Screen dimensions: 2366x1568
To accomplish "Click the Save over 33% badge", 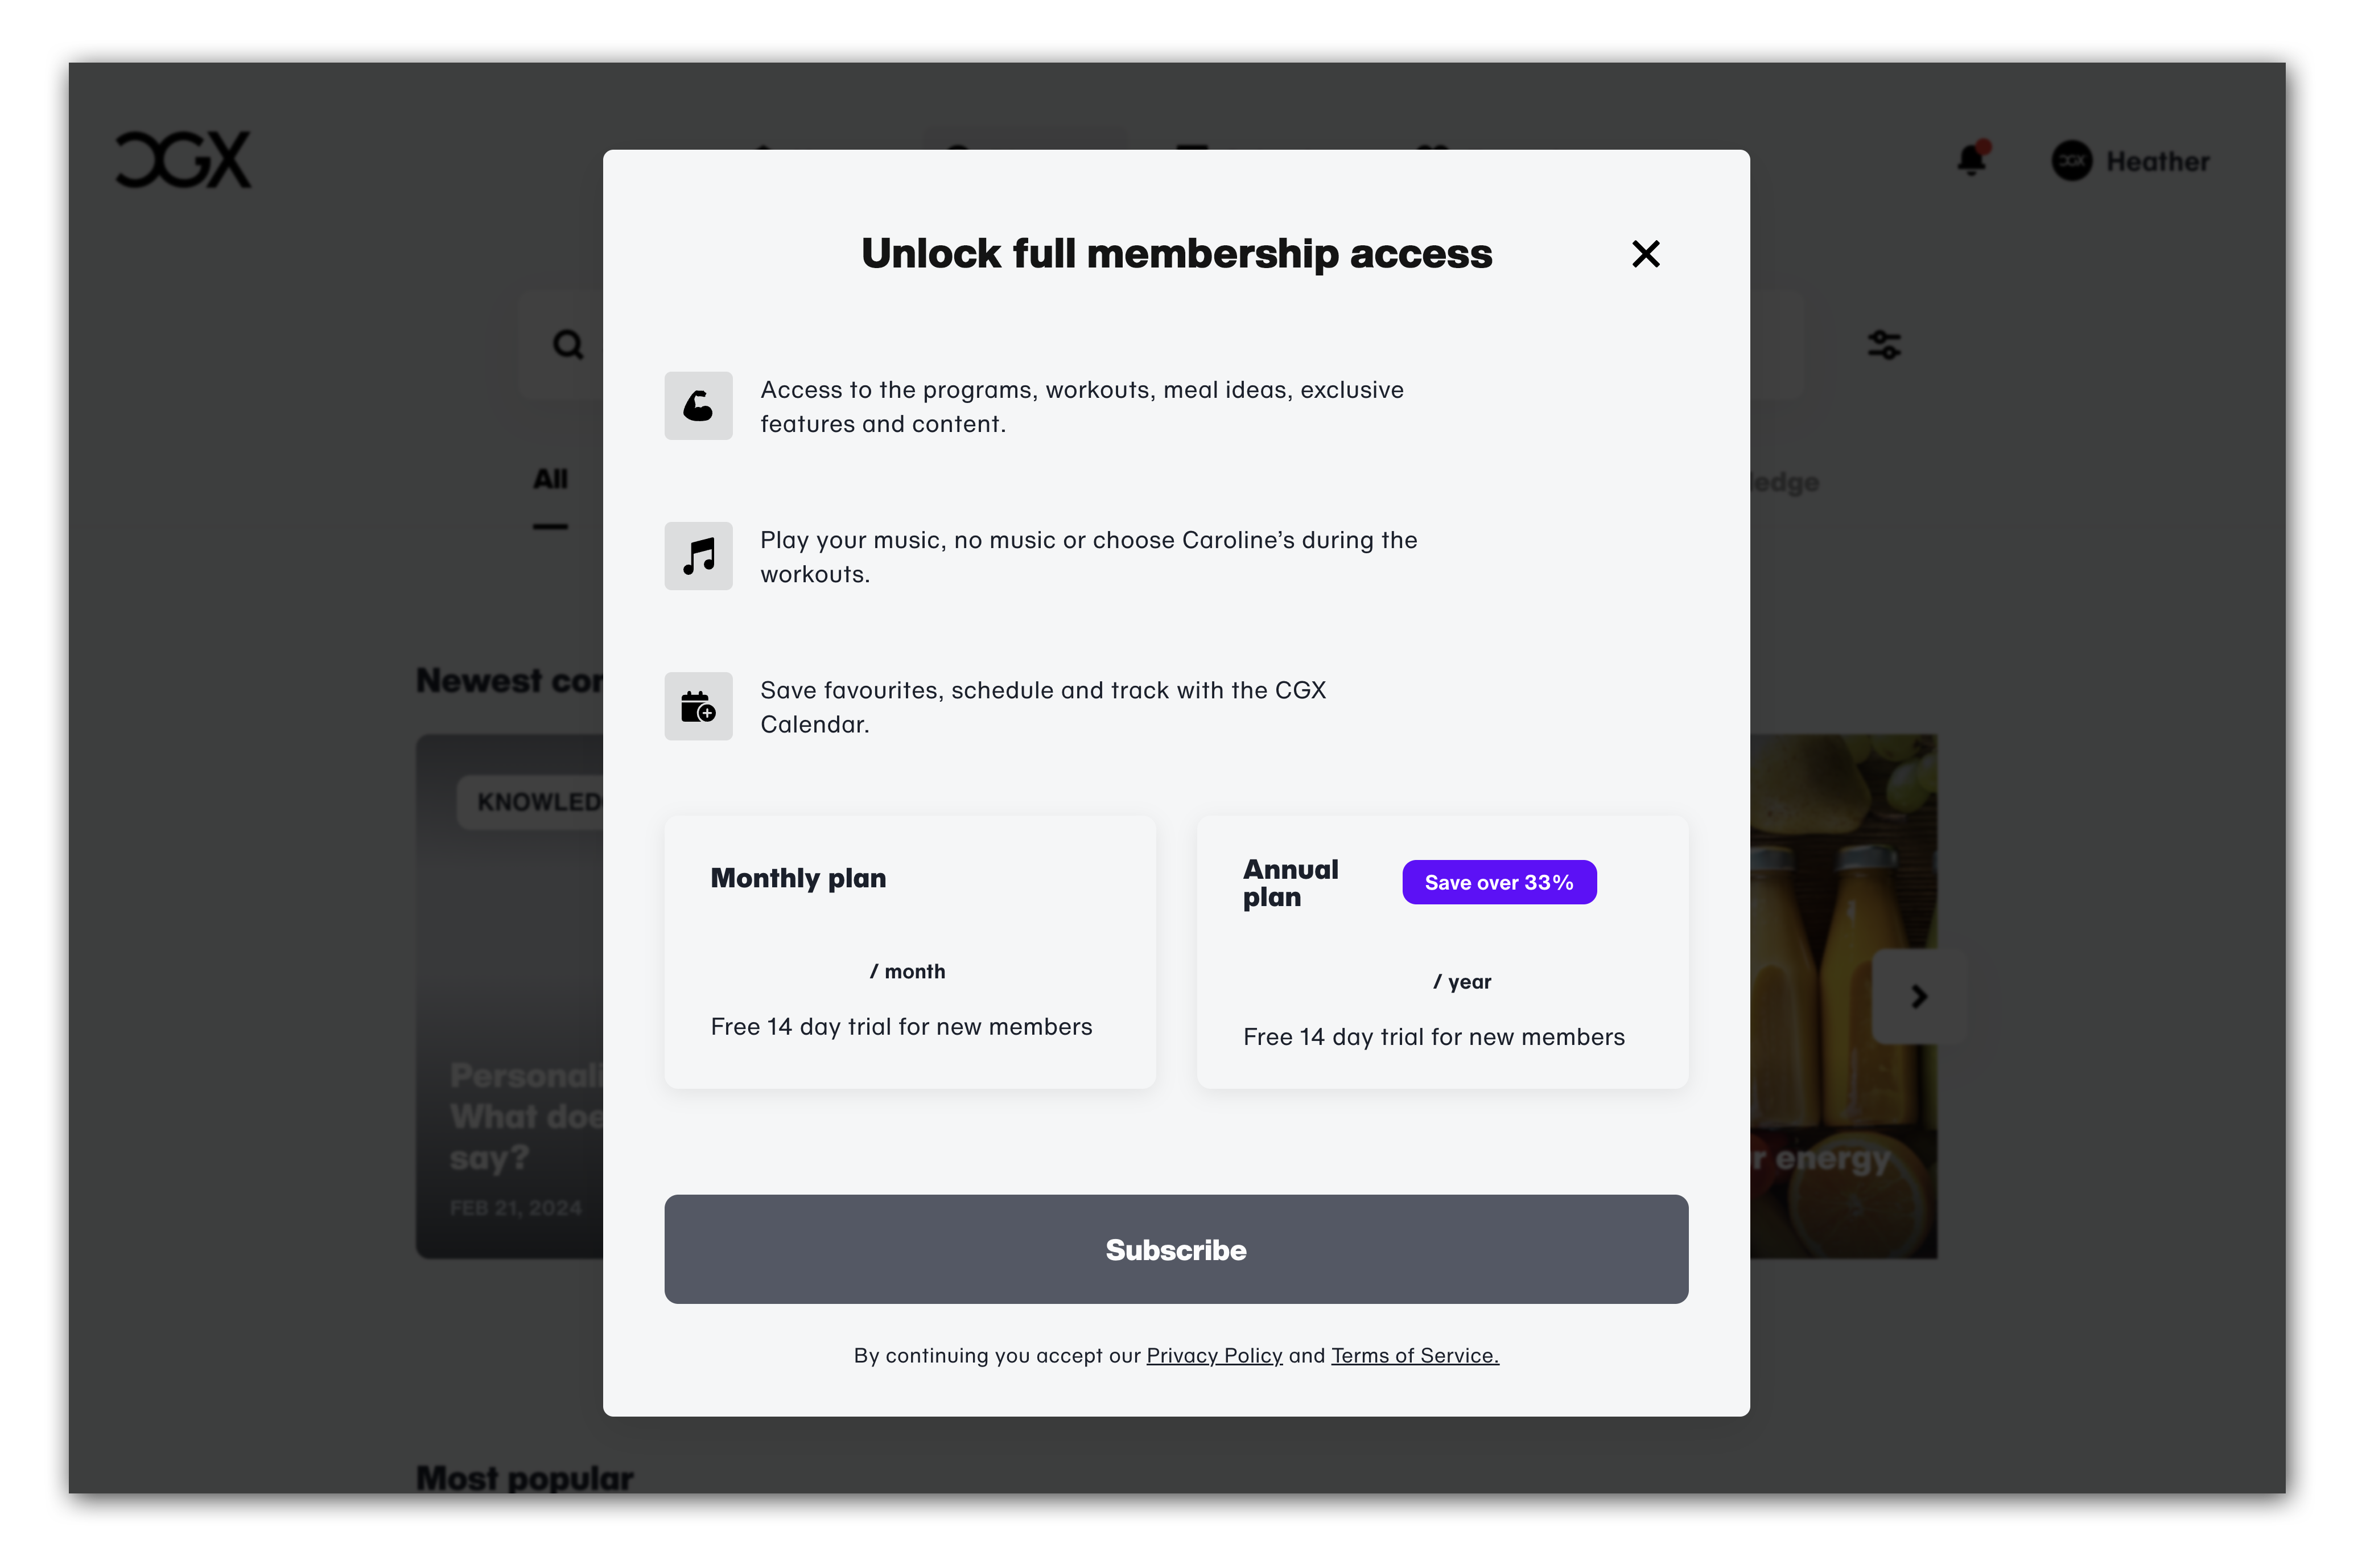I will point(1498,882).
